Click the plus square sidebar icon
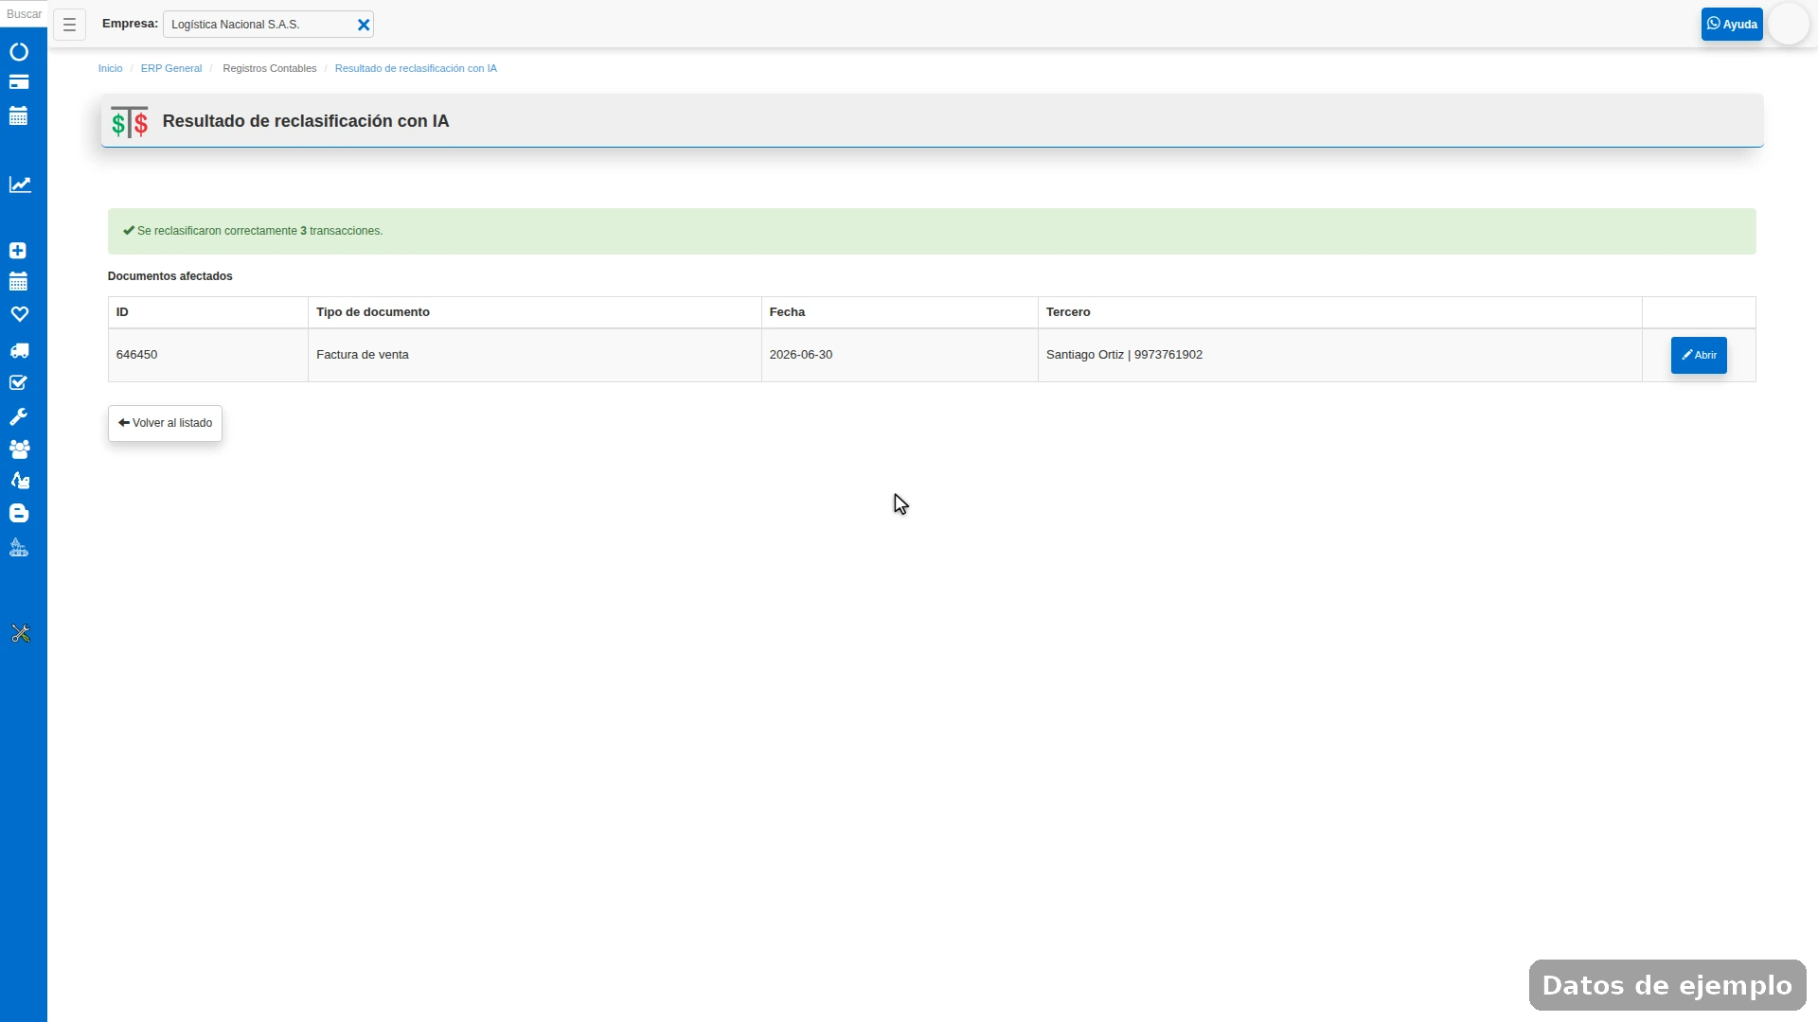The width and height of the screenshot is (1818, 1022). pos(18,251)
